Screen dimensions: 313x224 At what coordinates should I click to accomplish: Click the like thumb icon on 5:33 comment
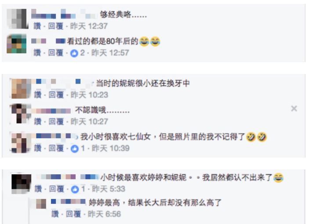tap(75, 189)
